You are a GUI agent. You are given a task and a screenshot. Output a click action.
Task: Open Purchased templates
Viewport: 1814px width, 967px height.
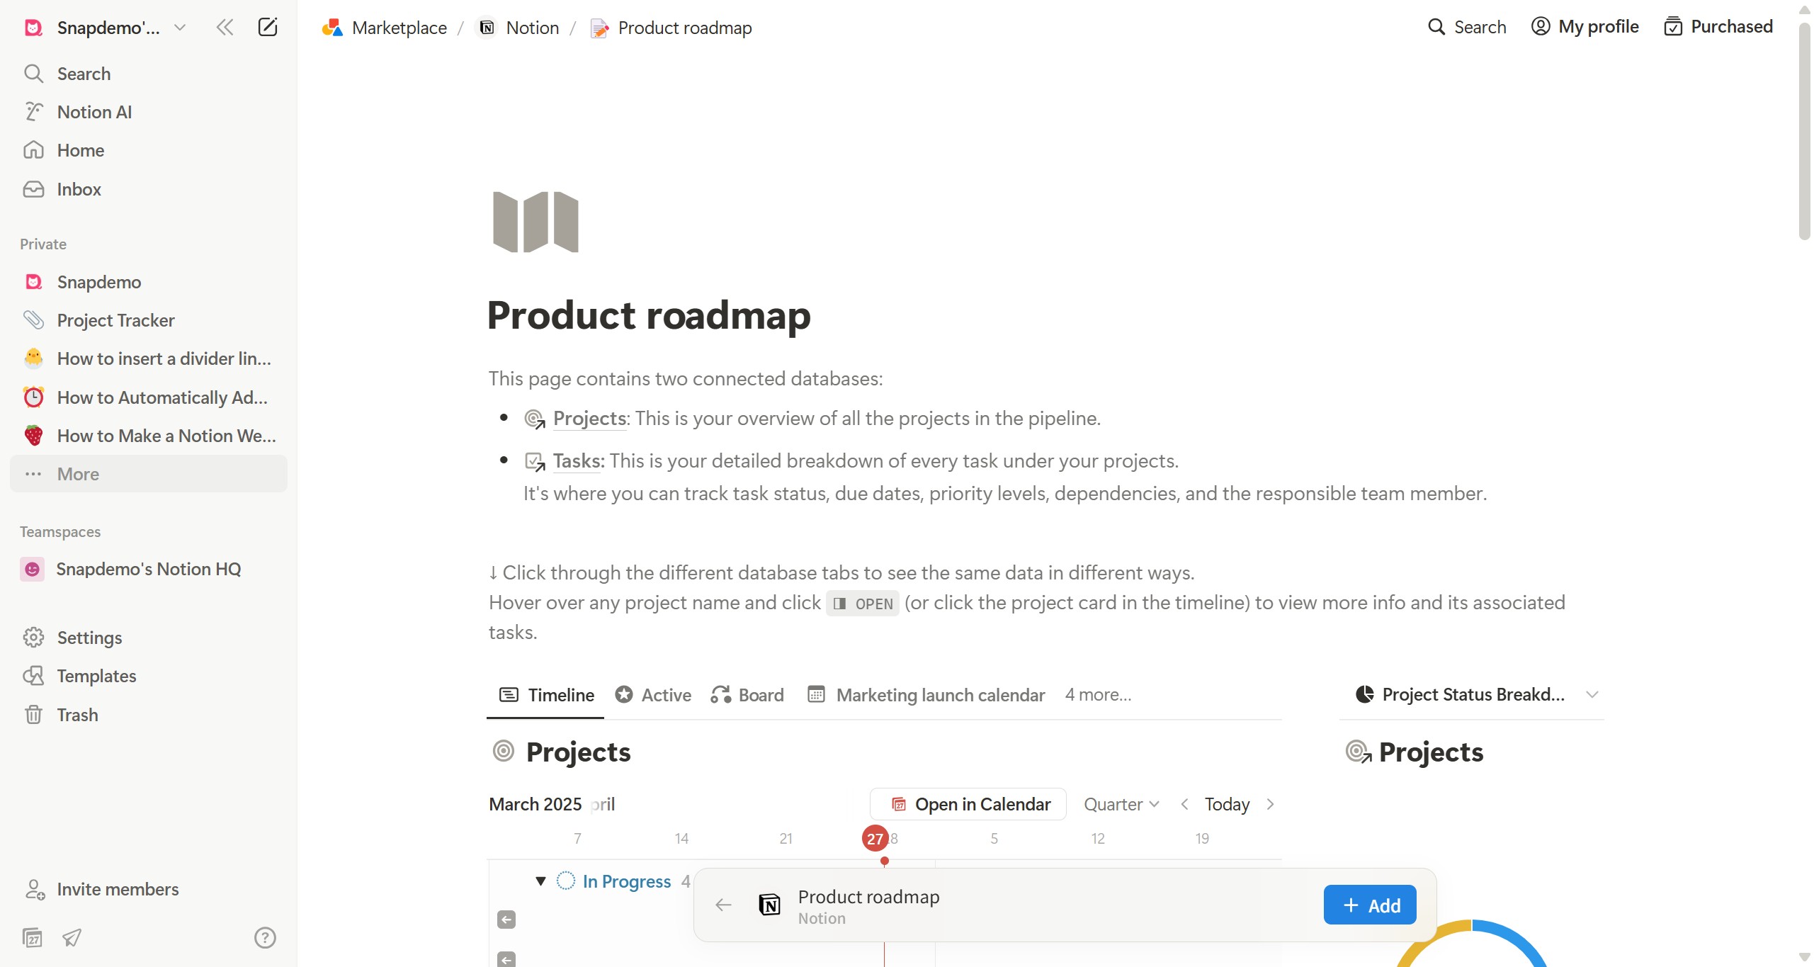1718,27
